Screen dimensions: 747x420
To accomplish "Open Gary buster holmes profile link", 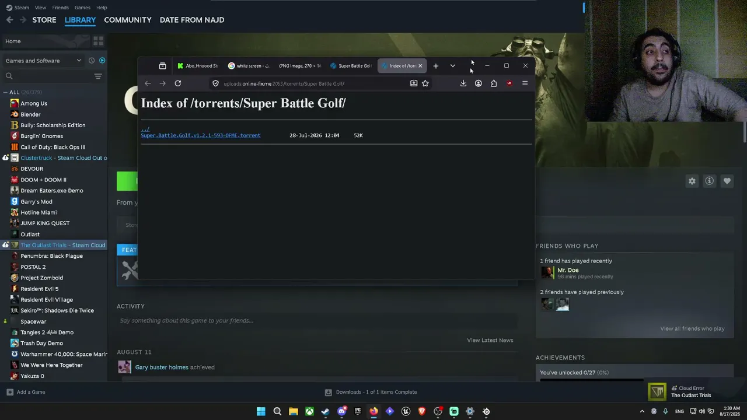I will [x=162, y=367].
